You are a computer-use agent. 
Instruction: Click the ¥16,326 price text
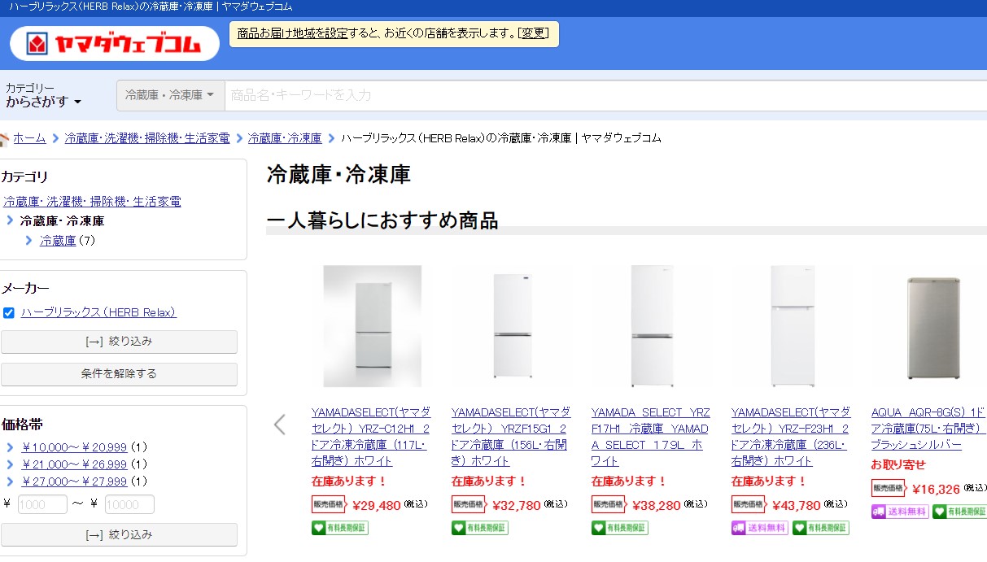tap(937, 489)
